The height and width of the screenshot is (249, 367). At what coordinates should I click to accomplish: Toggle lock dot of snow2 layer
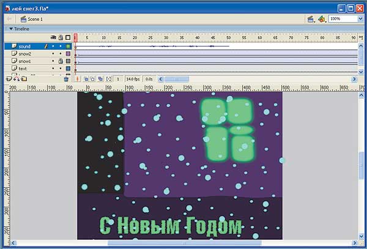click(x=61, y=54)
